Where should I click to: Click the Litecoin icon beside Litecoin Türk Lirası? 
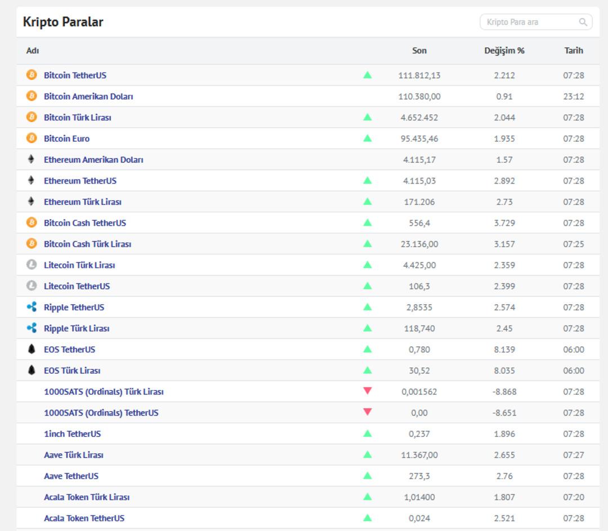coord(32,265)
